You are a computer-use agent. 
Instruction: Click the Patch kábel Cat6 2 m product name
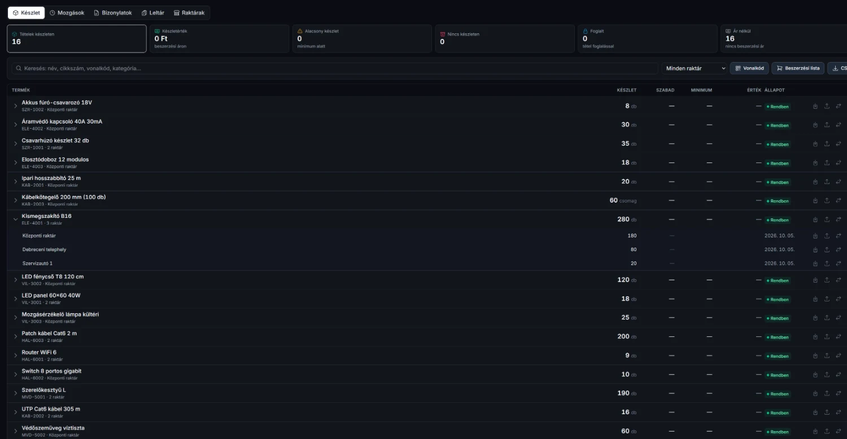tap(49, 333)
